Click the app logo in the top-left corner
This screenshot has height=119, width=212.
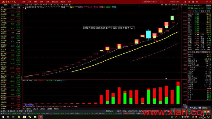click(9, 2)
